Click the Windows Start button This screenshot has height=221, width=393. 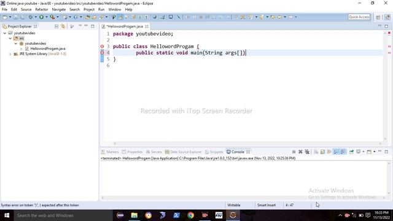[x=7, y=215]
